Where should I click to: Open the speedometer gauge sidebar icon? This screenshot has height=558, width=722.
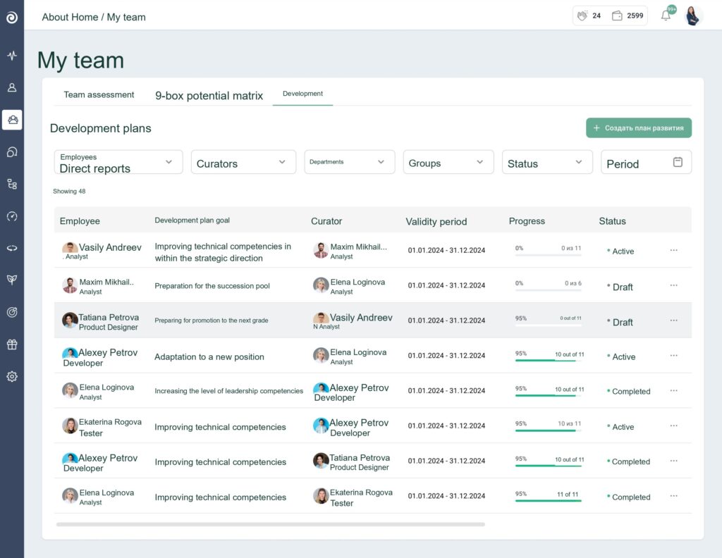tap(12, 216)
